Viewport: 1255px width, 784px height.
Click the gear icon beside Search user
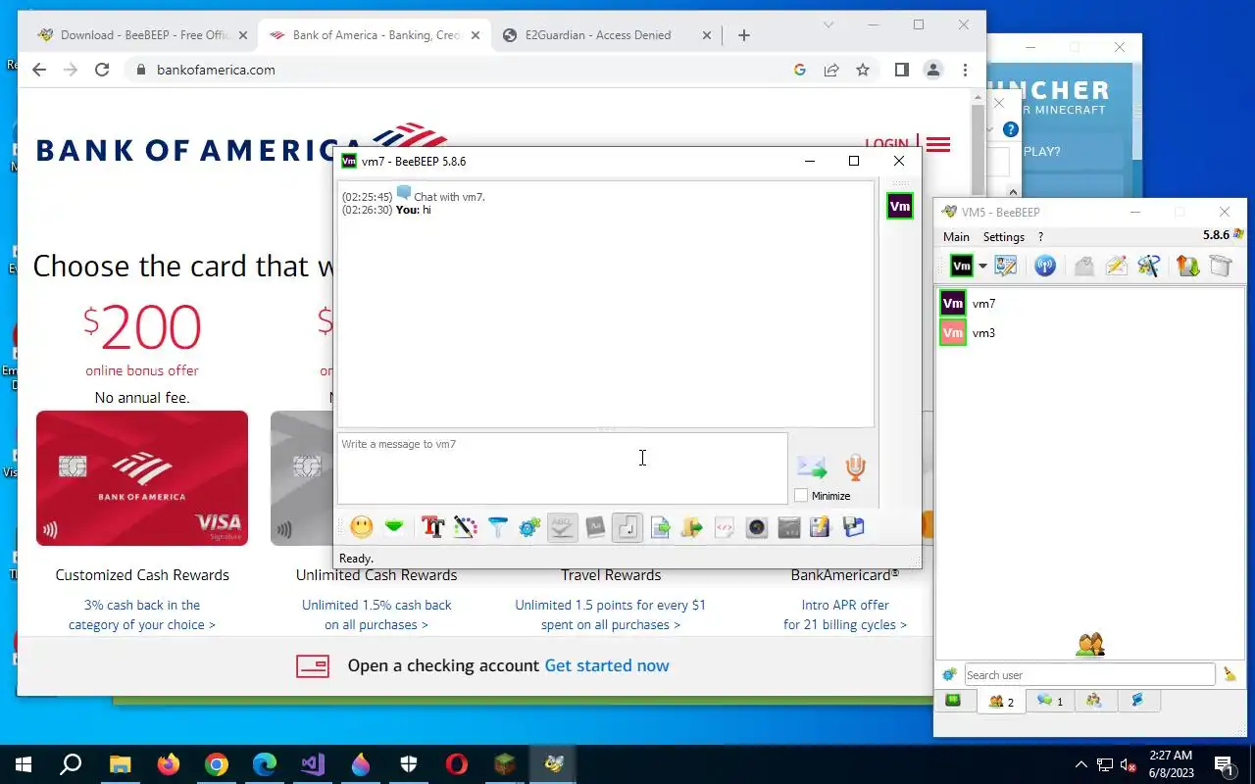click(949, 674)
